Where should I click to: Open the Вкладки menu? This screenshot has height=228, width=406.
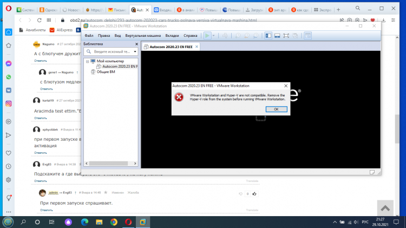coord(172,35)
